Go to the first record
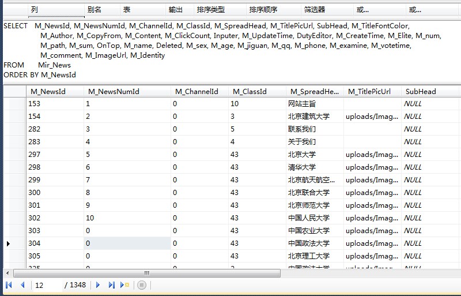 pos(9,285)
